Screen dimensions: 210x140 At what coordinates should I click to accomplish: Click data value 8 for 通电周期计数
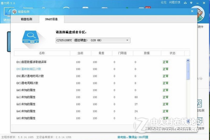point(135,83)
